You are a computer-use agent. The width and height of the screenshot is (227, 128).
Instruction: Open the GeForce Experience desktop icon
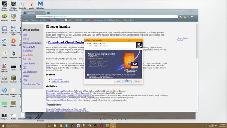[x=4, y=6]
